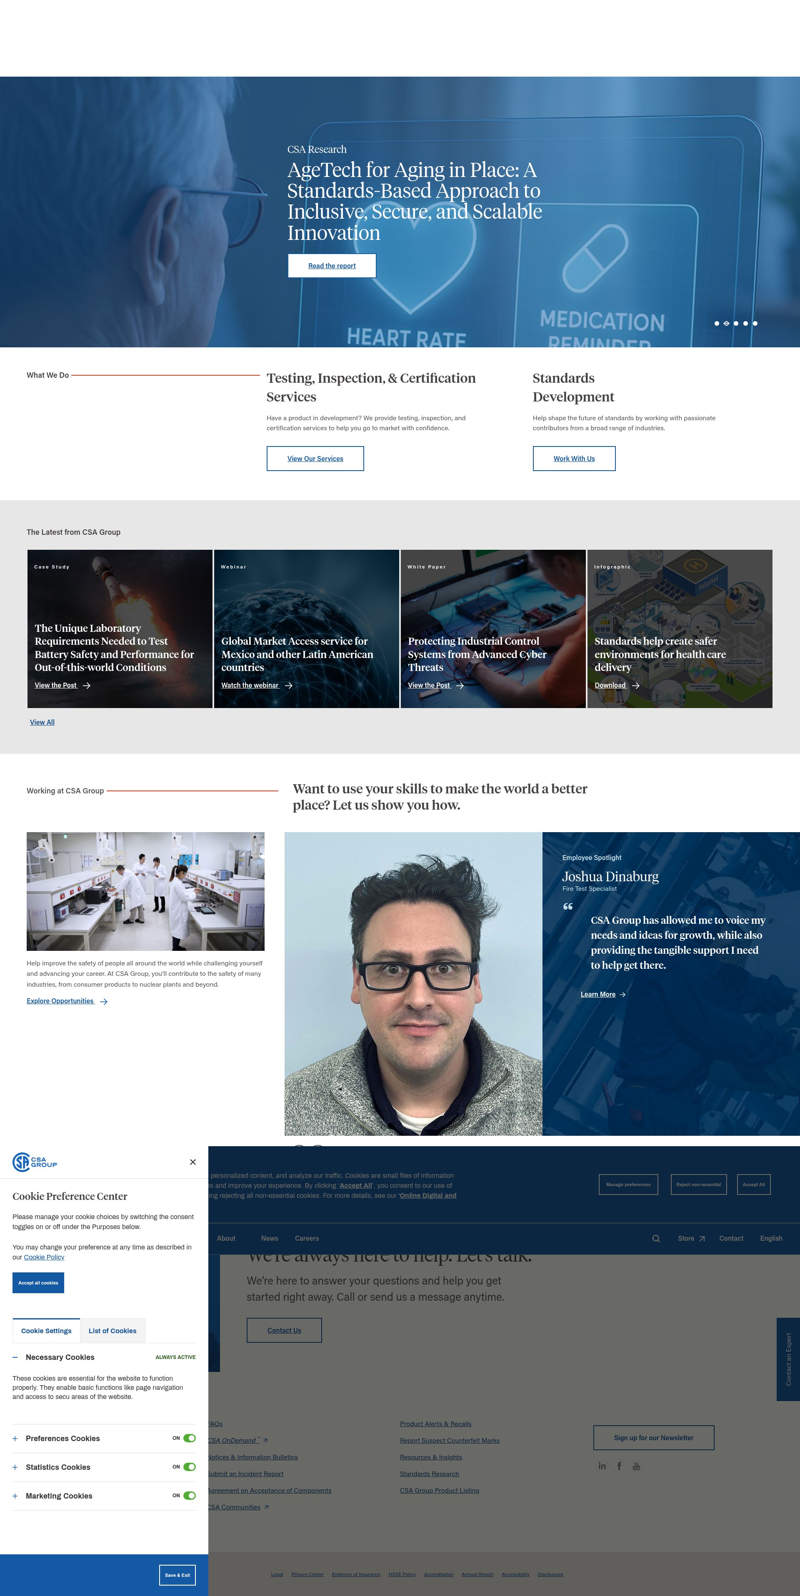Click Online Digital and link in the cookie banner
The image size is (800, 1596).
pyautogui.click(x=428, y=1196)
